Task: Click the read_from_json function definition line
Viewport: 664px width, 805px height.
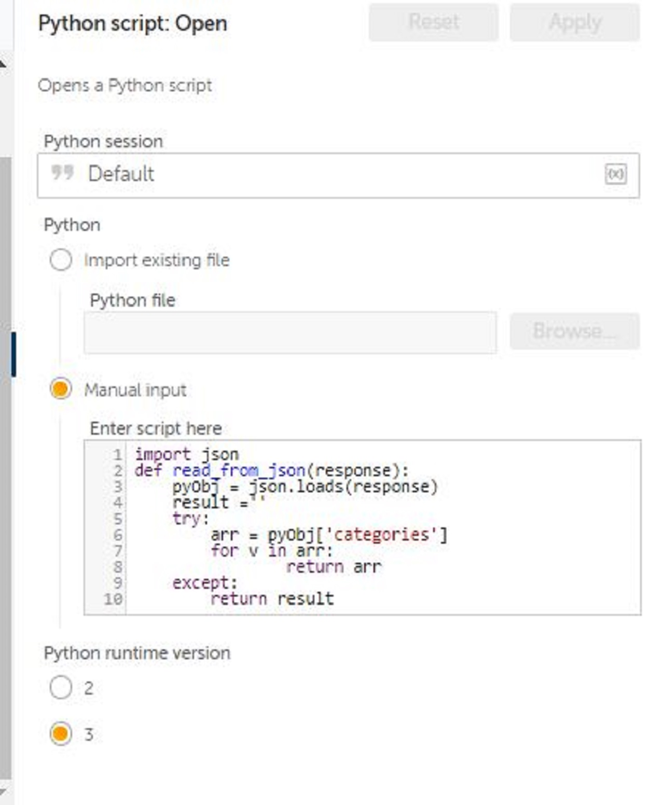Action: coord(271,470)
